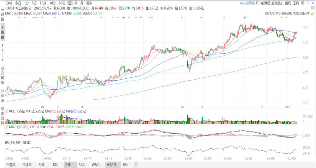This screenshot has height=168, width=316.
Task: Click the 画线 drawing button
Action: point(288,3)
